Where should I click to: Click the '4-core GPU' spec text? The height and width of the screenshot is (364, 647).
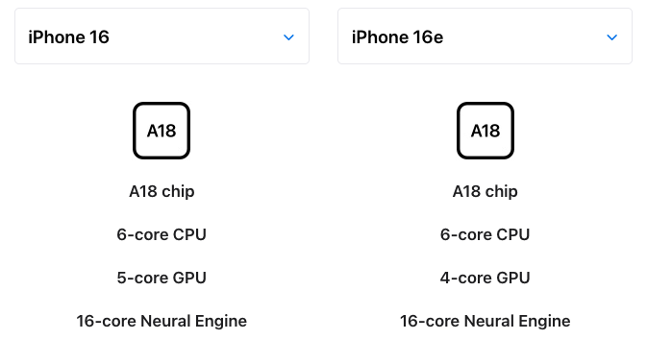(x=485, y=278)
